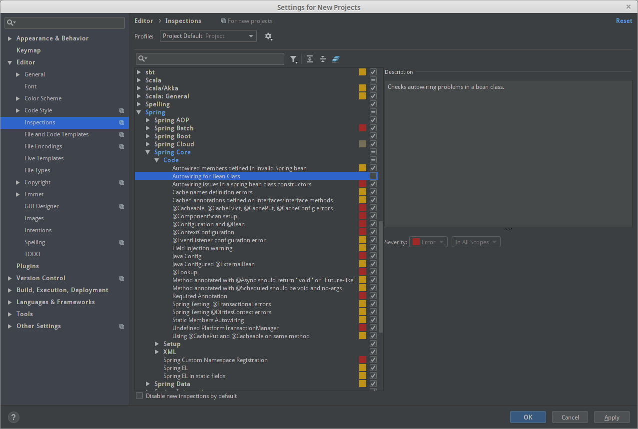The height and width of the screenshot is (429, 638).
Task: Open the Profile dropdown Project Default
Action: click(x=208, y=36)
